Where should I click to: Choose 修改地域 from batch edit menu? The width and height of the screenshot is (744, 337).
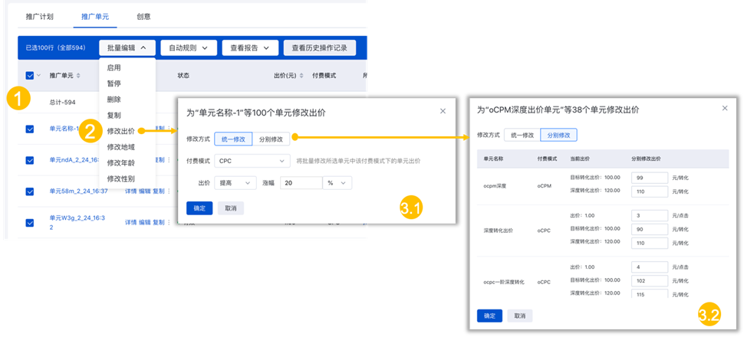click(x=121, y=146)
